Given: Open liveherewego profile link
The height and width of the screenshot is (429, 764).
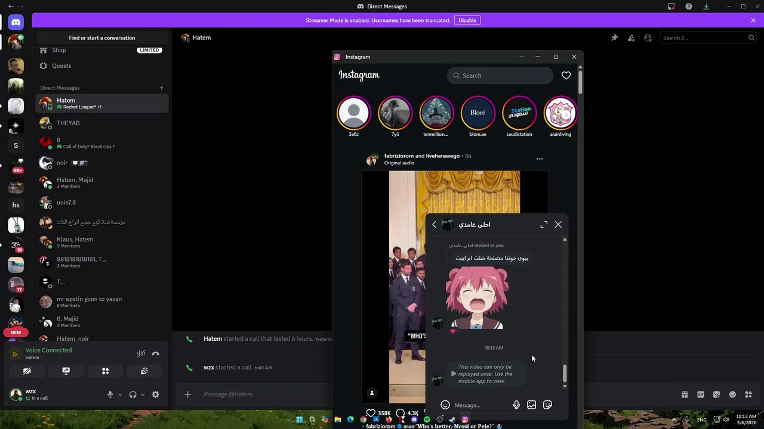Looking at the screenshot, I should (443, 156).
